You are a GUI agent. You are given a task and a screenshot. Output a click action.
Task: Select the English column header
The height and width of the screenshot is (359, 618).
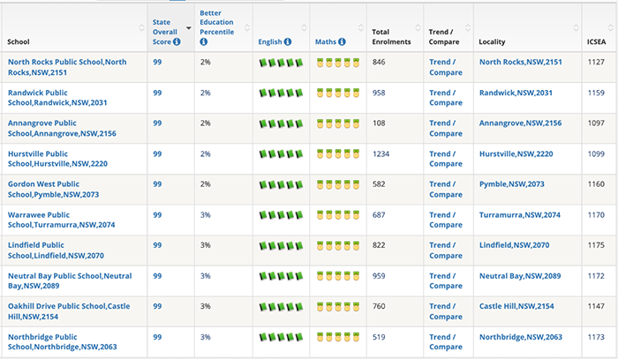[x=270, y=41]
